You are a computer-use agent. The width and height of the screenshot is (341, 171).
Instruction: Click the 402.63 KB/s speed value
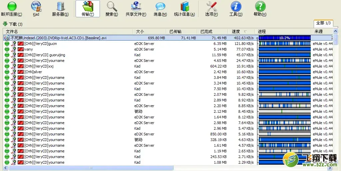click(x=243, y=38)
